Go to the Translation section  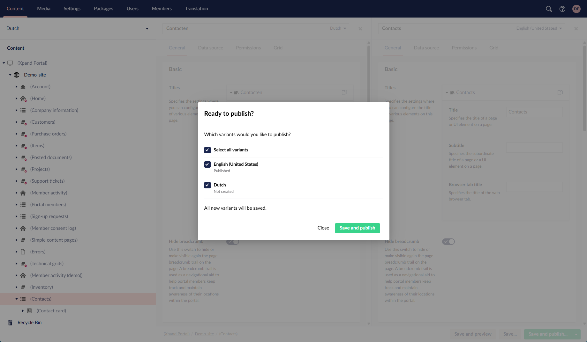click(x=196, y=9)
